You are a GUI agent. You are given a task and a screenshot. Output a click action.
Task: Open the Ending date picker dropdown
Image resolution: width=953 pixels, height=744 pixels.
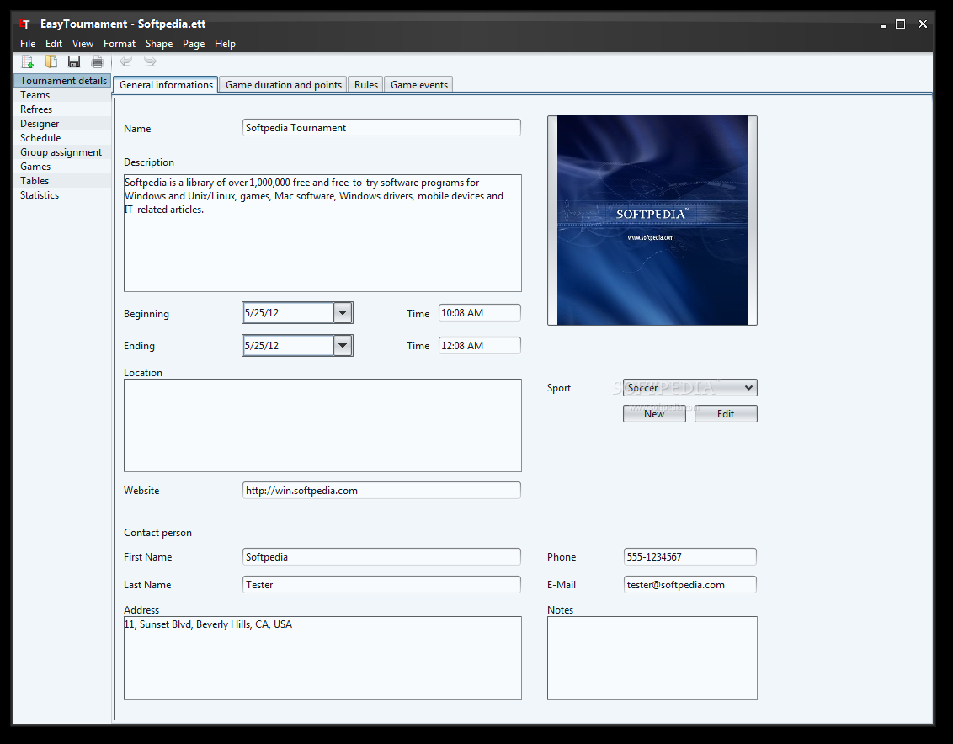(x=342, y=345)
